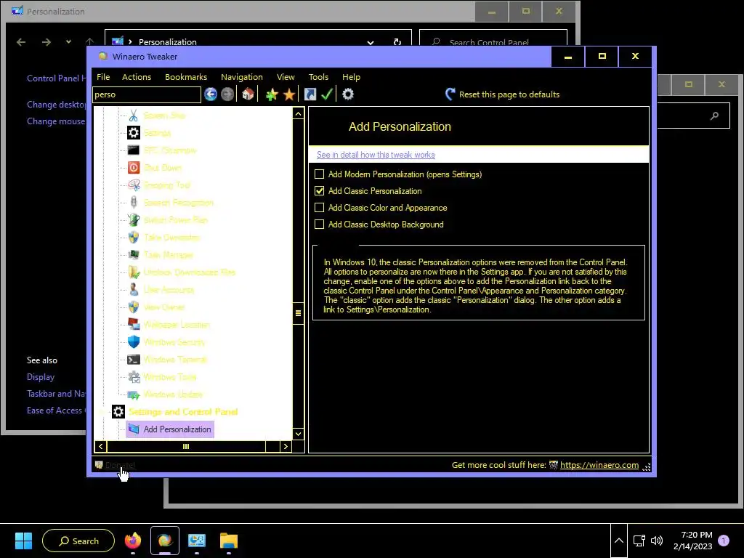The image size is (744, 558).
Task: Select Settings and Control Panel tree category
Action: [183, 412]
